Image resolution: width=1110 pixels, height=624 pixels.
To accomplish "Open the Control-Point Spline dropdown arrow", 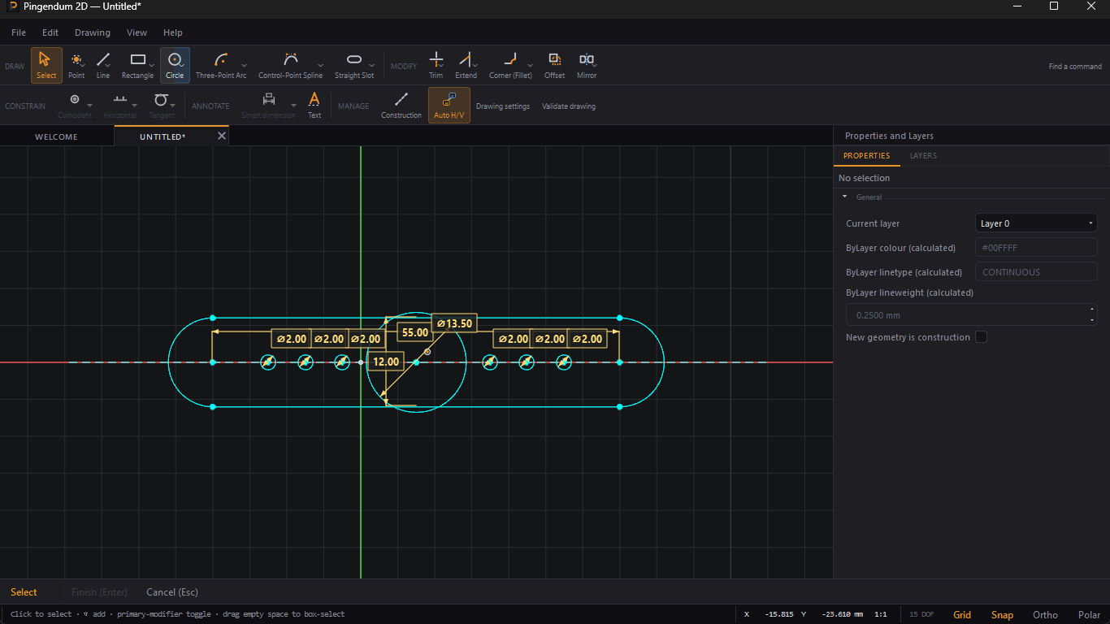I will point(320,66).
